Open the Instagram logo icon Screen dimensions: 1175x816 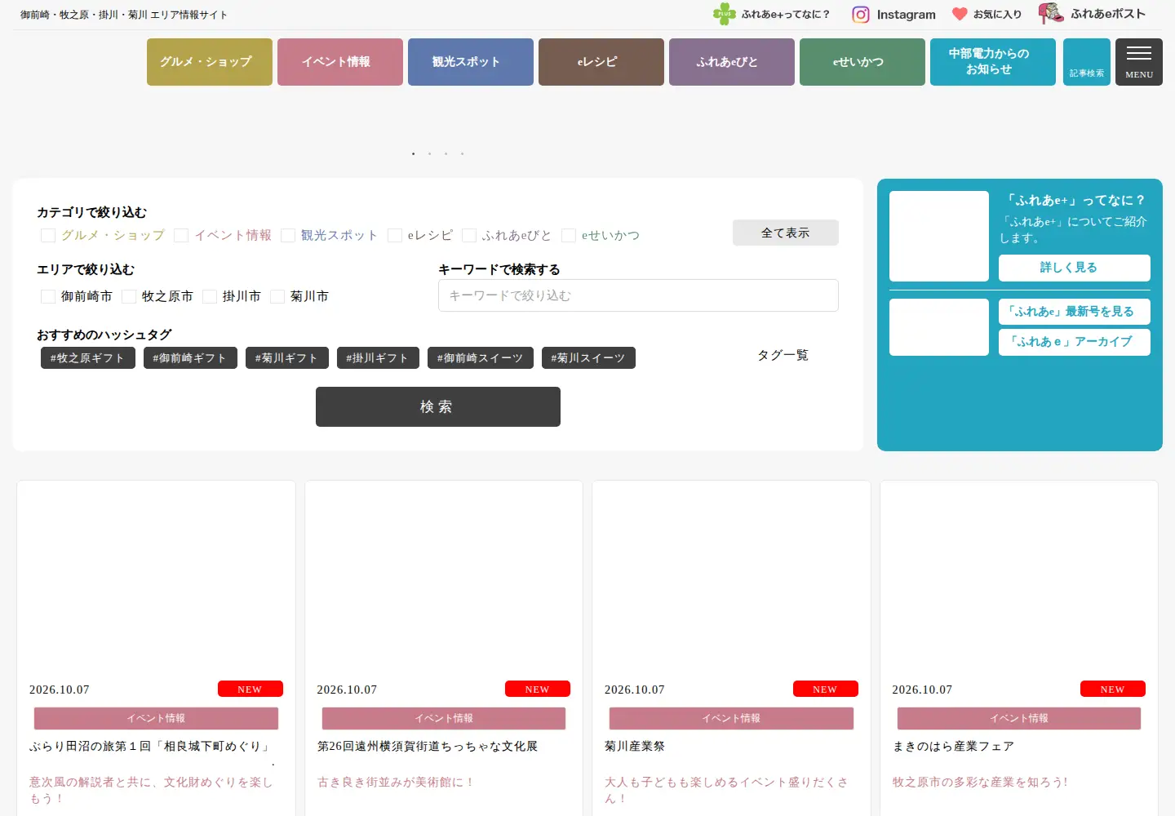coord(861,15)
